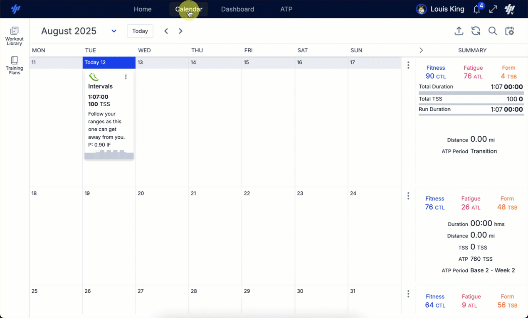Open week of Aug 25 summary options menu
Screen dimensions: 528x318
point(408,294)
